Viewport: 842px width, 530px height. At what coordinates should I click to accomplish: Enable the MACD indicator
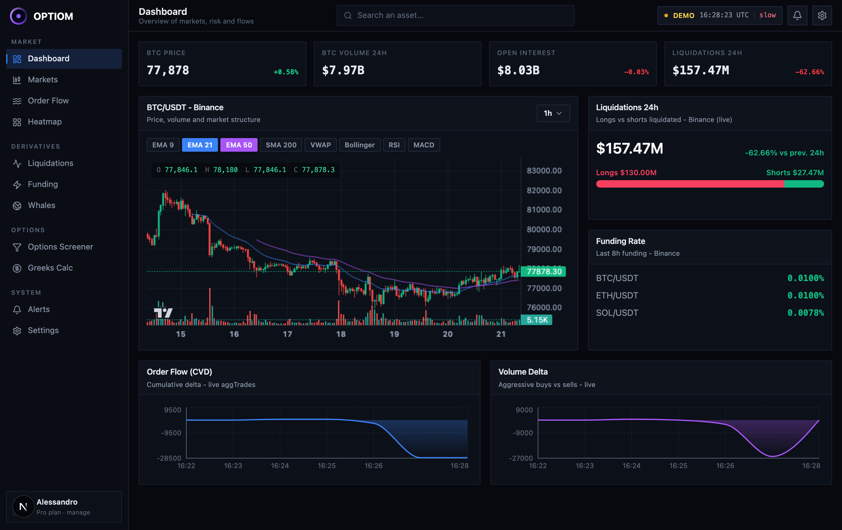(x=424, y=145)
